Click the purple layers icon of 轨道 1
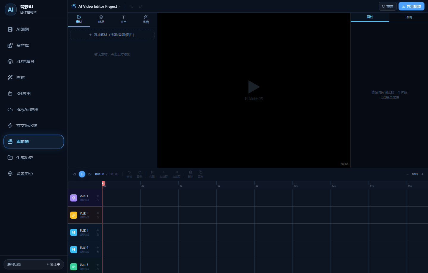Image resolution: width=428 pixels, height=273 pixels. click(x=74, y=198)
